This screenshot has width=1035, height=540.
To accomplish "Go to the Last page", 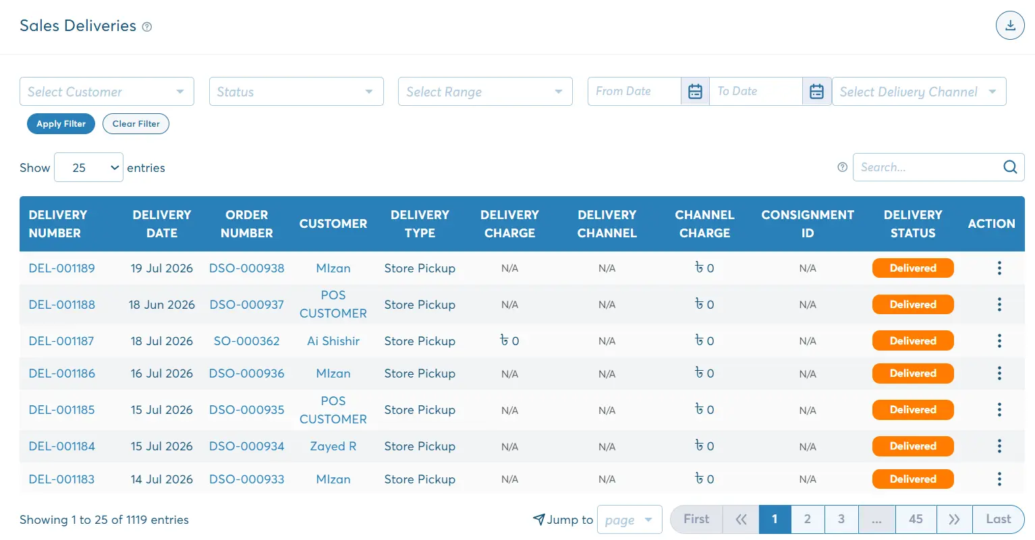I will [999, 519].
